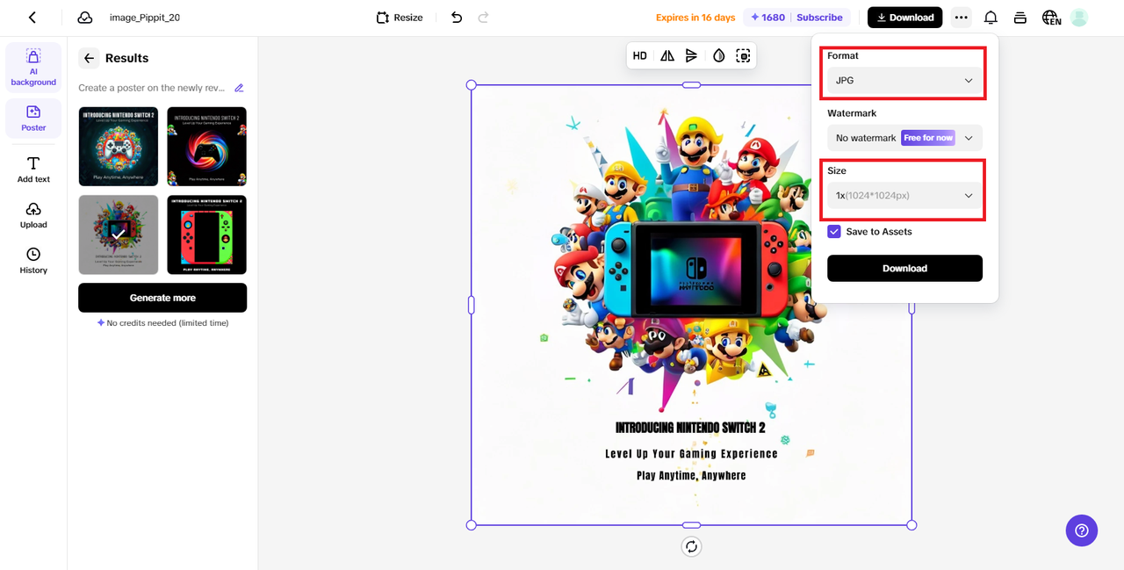1124x570 pixels.
Task: Select the colorful swirl controller poster thumbnail
Action: pyautogui.click(x=206, y=147)
